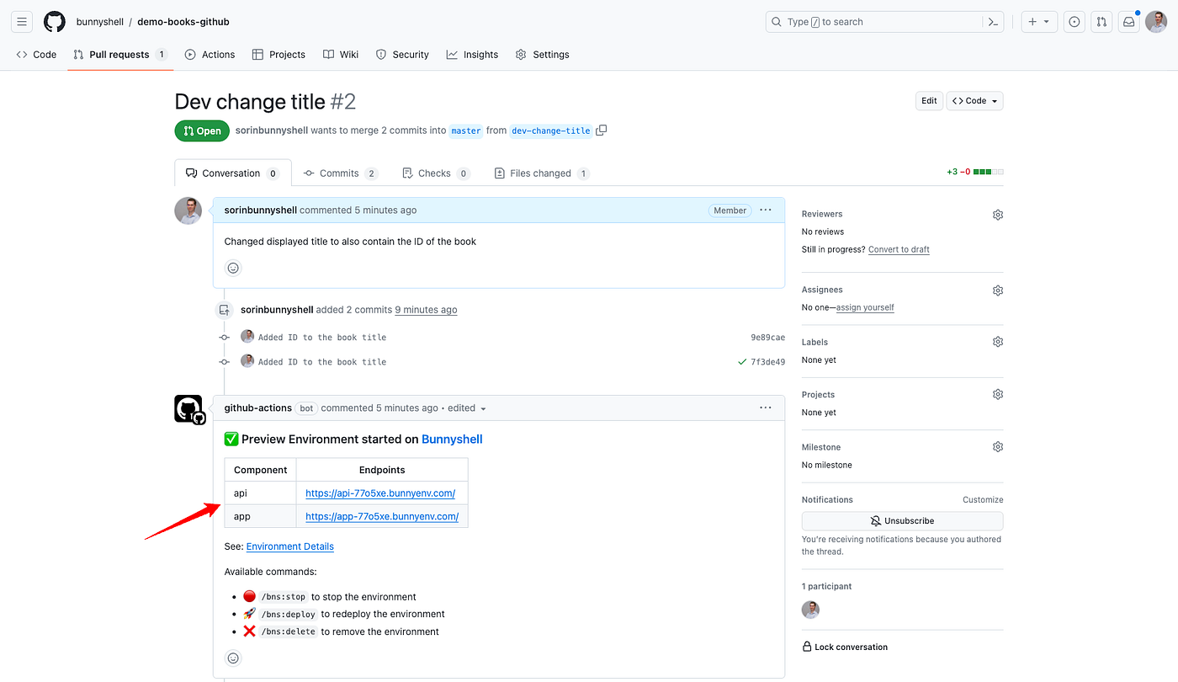
Task: Click assign yourself link
Action: [x=865, y=308]
